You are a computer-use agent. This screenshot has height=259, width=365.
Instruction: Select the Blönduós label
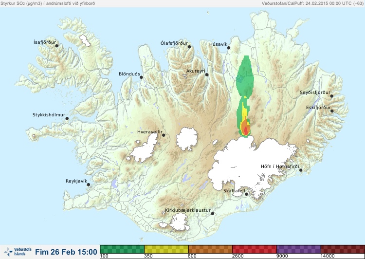(129, 74)
